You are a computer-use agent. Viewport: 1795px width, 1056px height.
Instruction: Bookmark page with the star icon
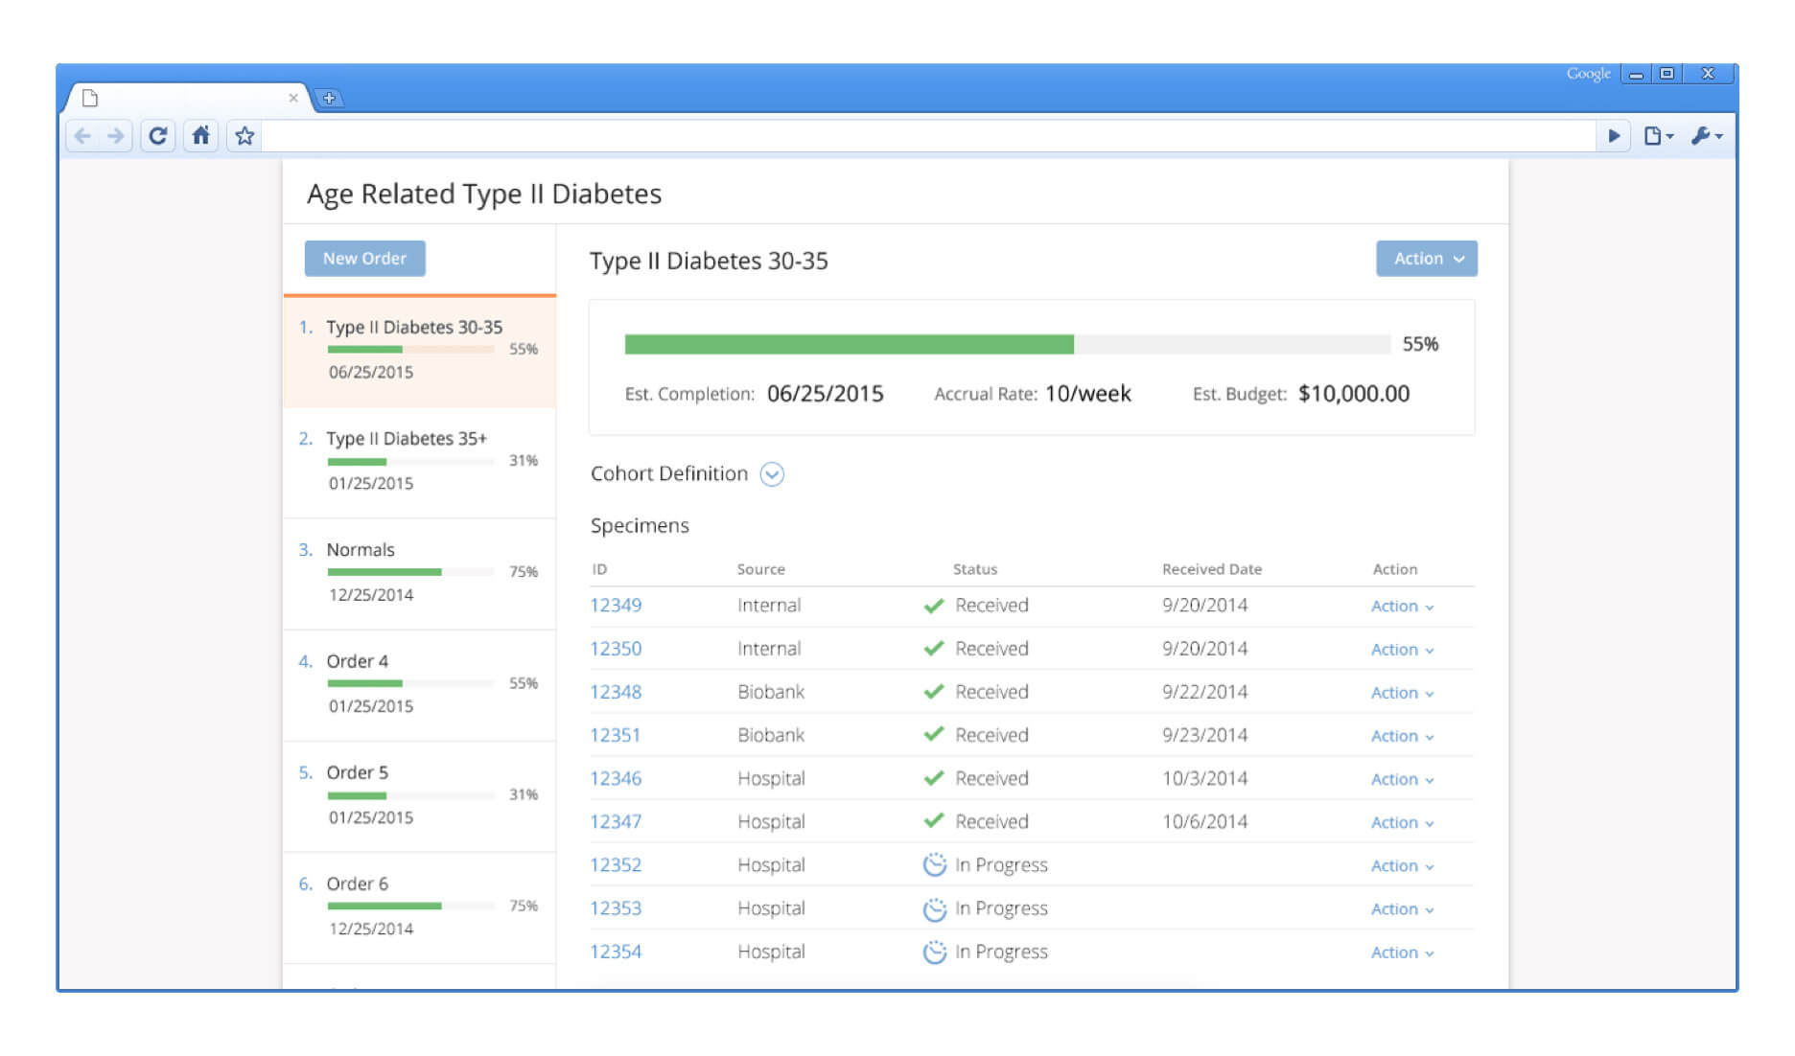(x=245, y=136)
